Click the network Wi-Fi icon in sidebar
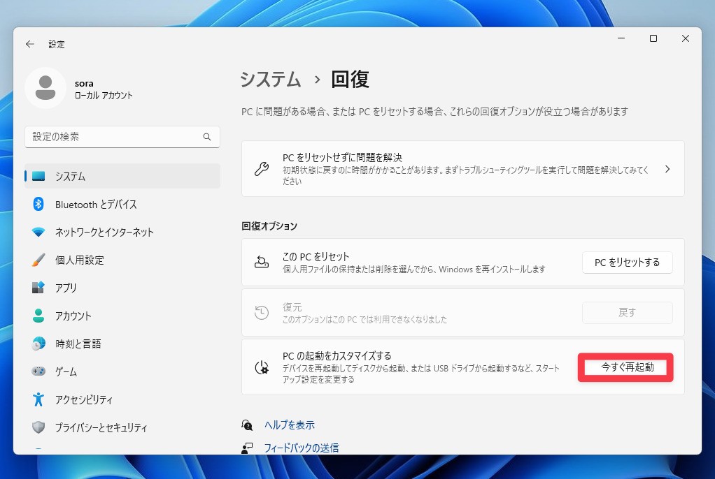This screenshot has height=479, width=715. [x=38, y=232]
